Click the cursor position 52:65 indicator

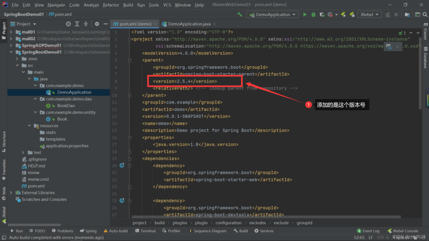tap(359, 238)
